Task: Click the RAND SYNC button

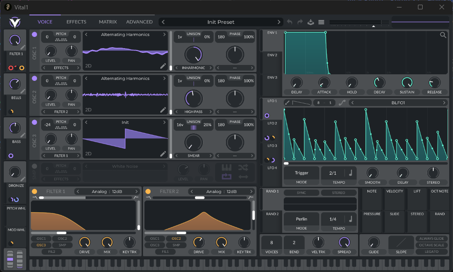Action: tap(302, 193)
